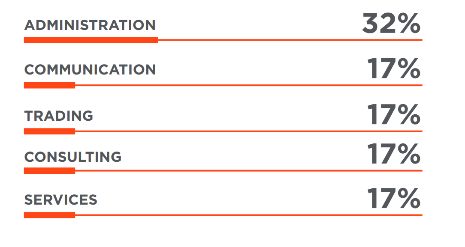Click Trading's 17% value
Viewport: 465px width, 247px height.
coord(393,114)
